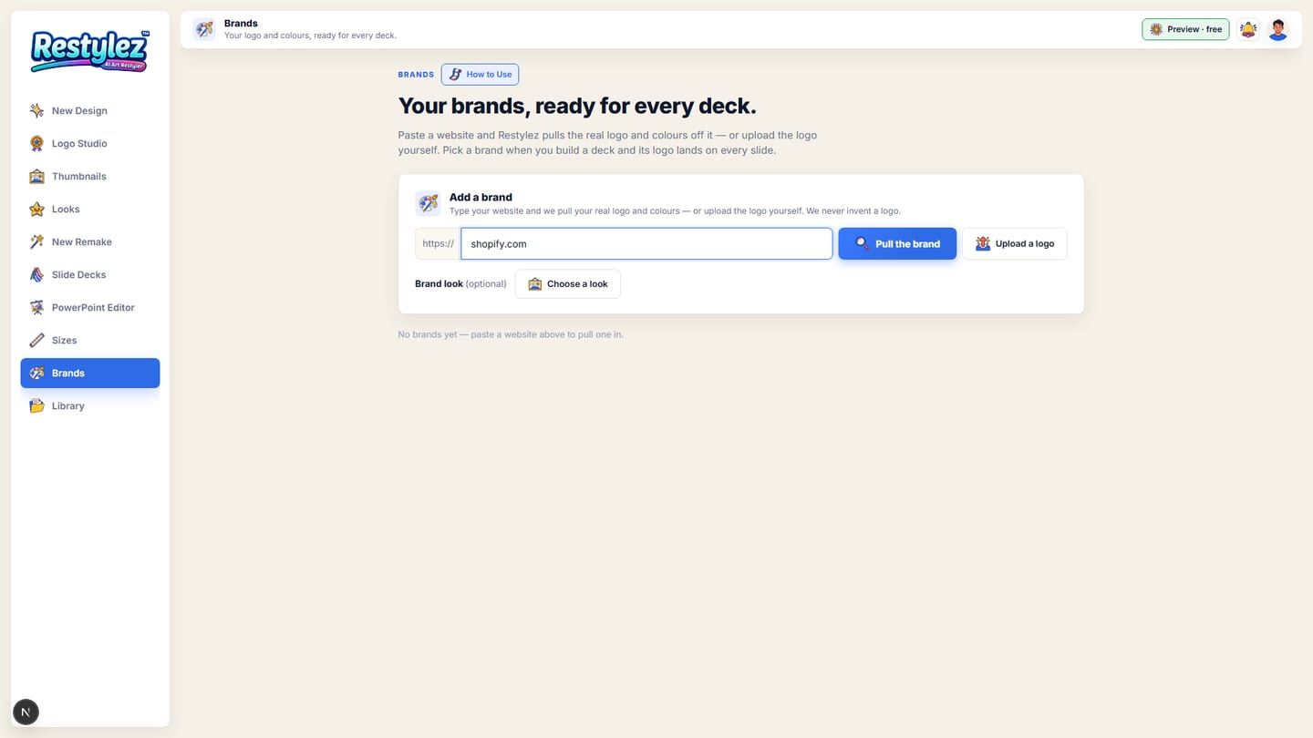Open the notification bell icon

pos(1247,29)
